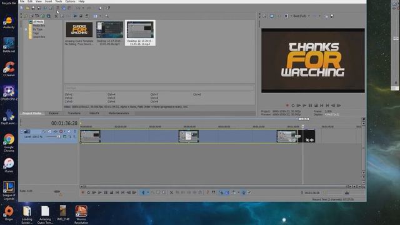Image resolution: width=400 pixels, height=225 pixels.
Task: Expand the By Type tree node
Action: [26, 29]
